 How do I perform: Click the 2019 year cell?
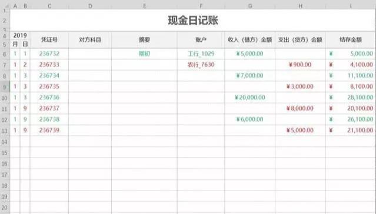pos(20,35)
